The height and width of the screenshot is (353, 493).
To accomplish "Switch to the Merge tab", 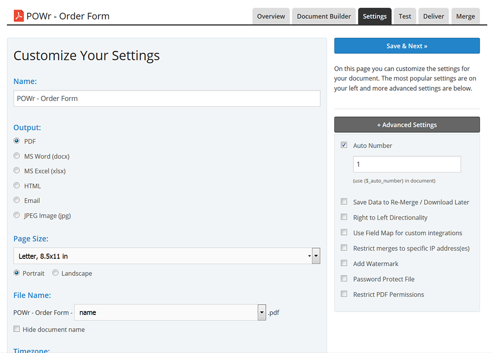I will pyautogui.click(x=465, y=16).
